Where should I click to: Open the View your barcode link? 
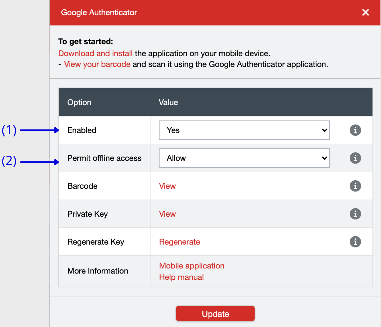pos(97,64)
